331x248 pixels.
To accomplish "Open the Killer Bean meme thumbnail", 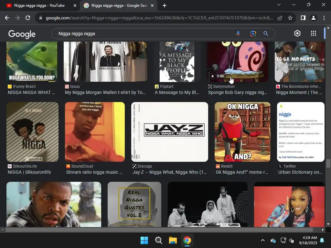I will [242, 132].
